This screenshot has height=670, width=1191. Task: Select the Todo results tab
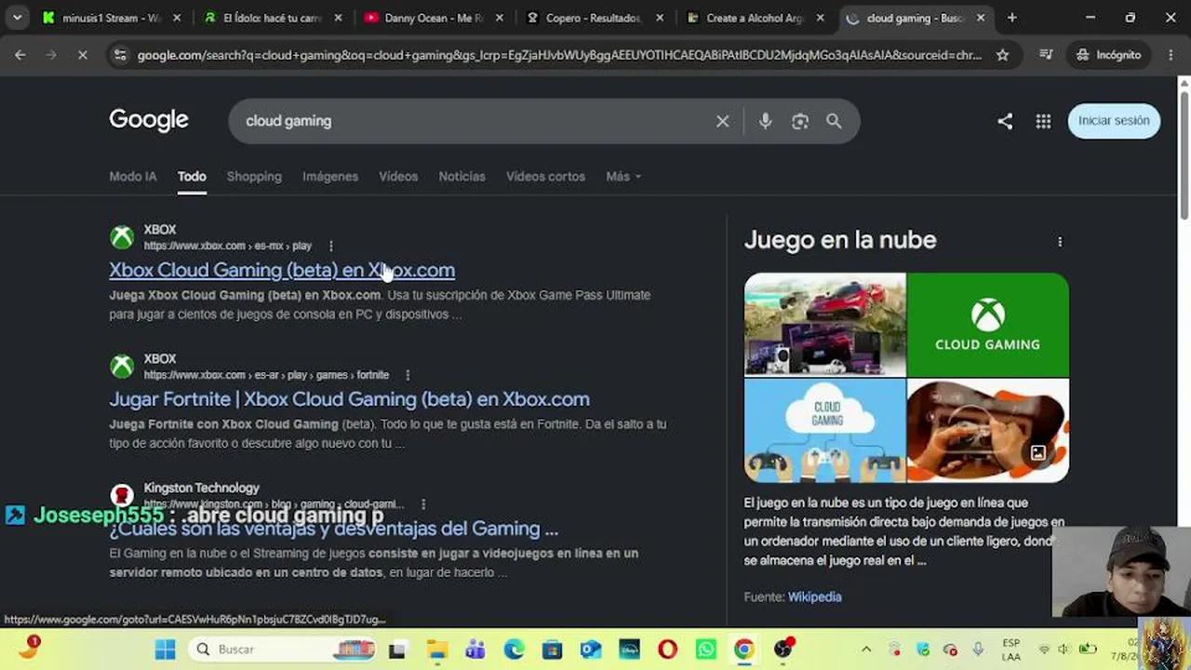click(192, 177)
